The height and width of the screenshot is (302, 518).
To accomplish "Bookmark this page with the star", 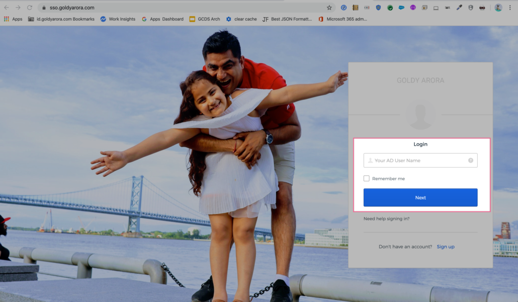I will (x=329, y=8).
